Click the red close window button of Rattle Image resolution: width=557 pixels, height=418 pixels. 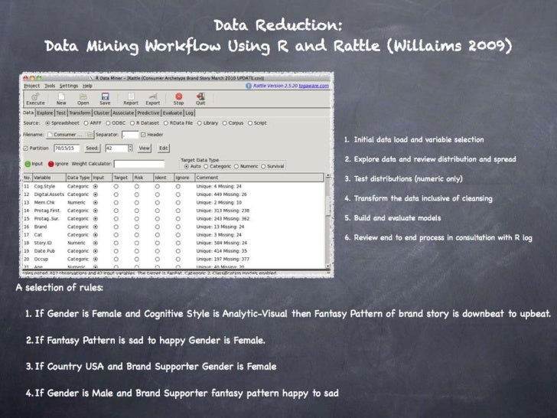pos(25,77)
